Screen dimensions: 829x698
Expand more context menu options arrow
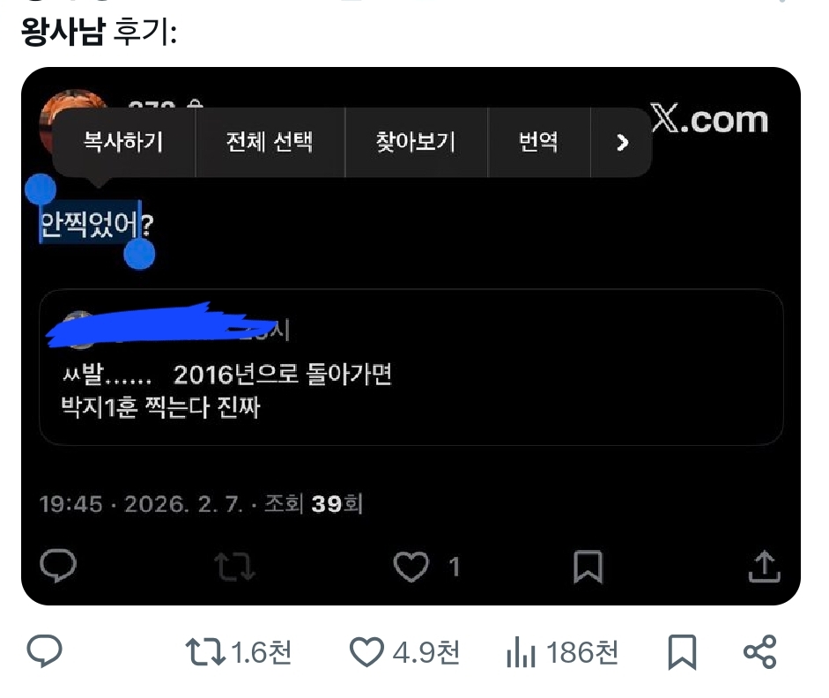(622, 142)
